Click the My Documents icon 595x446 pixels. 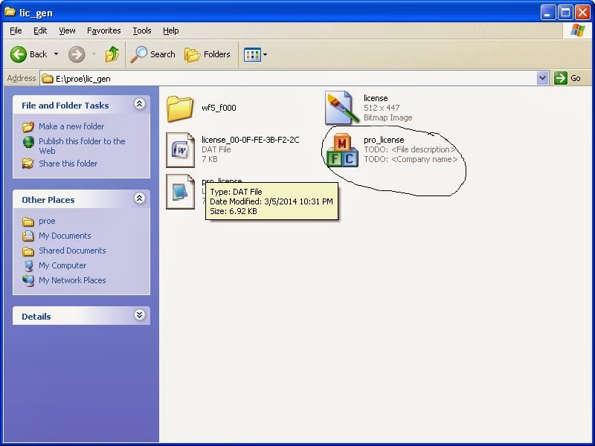(28, 236)
